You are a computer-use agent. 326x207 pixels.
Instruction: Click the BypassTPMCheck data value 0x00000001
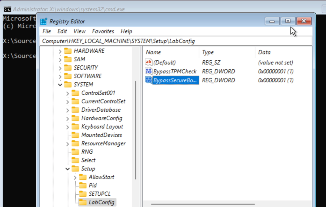point(275,71)
